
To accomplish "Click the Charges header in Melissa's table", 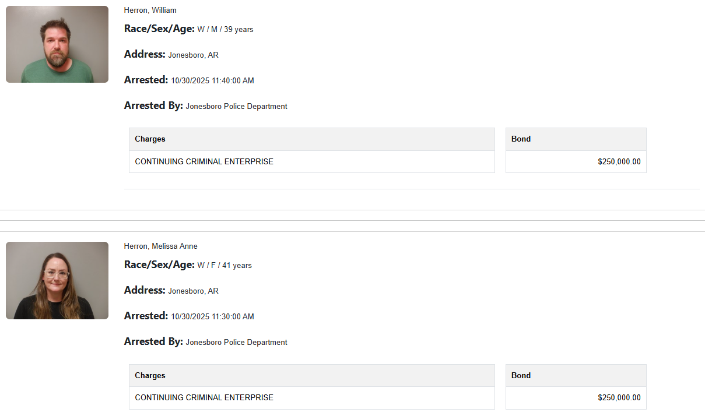I will pos(150,376).
